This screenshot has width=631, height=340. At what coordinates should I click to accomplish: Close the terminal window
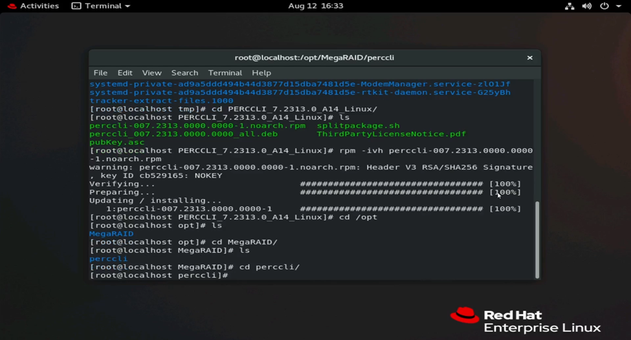529,58
